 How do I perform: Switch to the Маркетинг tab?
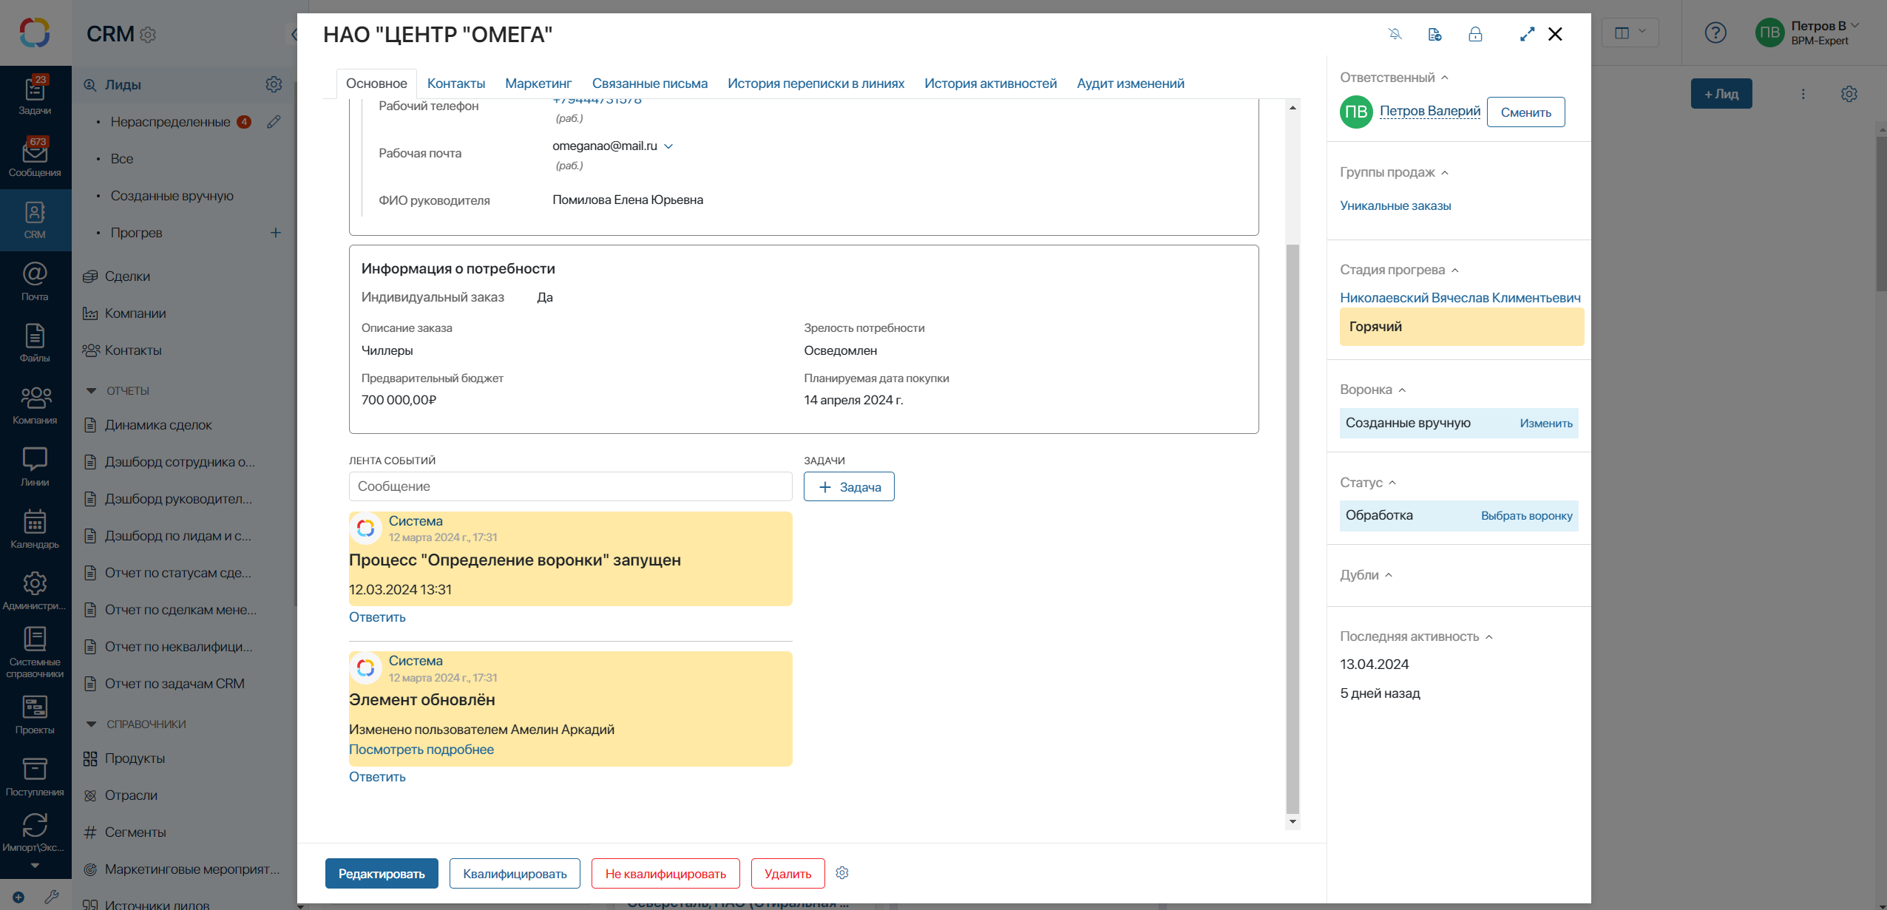point(538,84)
